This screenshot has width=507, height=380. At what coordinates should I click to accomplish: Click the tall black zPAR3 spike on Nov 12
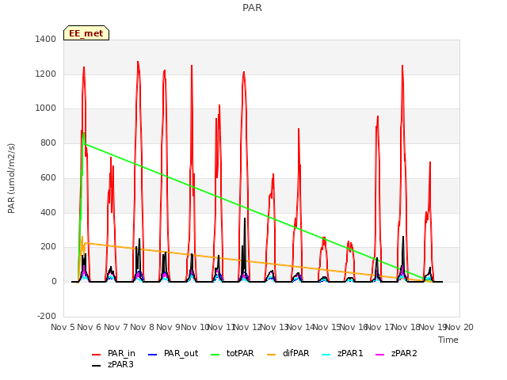point(245,218)
